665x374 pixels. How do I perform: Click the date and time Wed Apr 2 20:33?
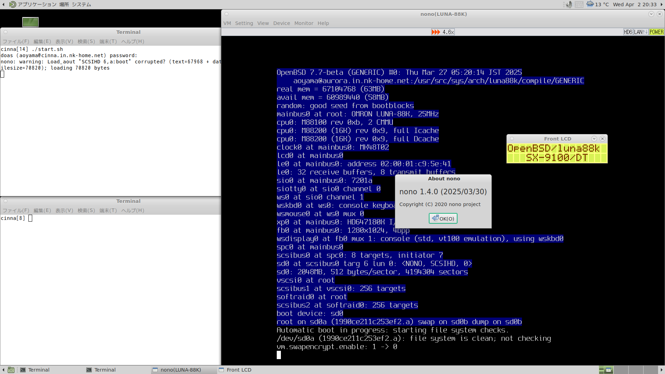coord(635,5)
